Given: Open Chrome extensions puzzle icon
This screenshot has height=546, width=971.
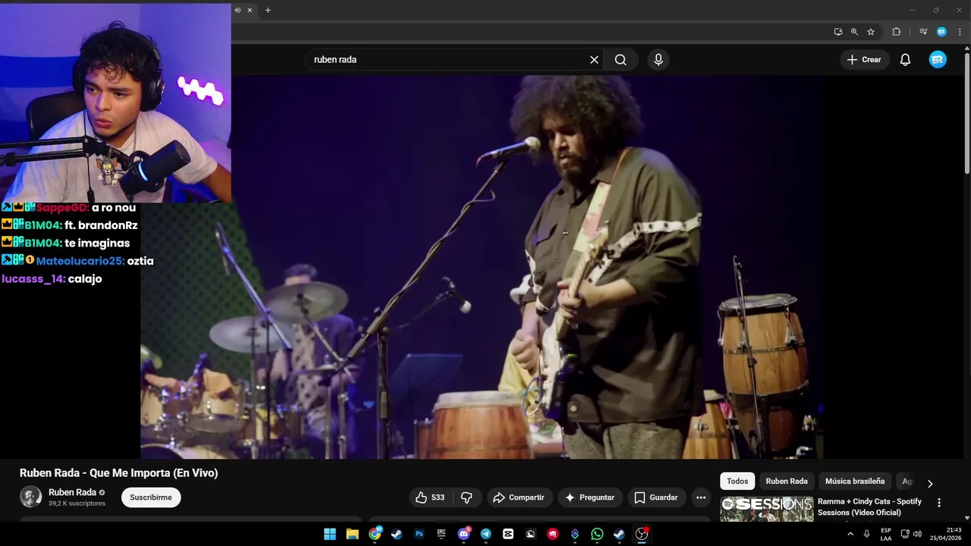Looking at the screenshot, I should pos(896,32).
